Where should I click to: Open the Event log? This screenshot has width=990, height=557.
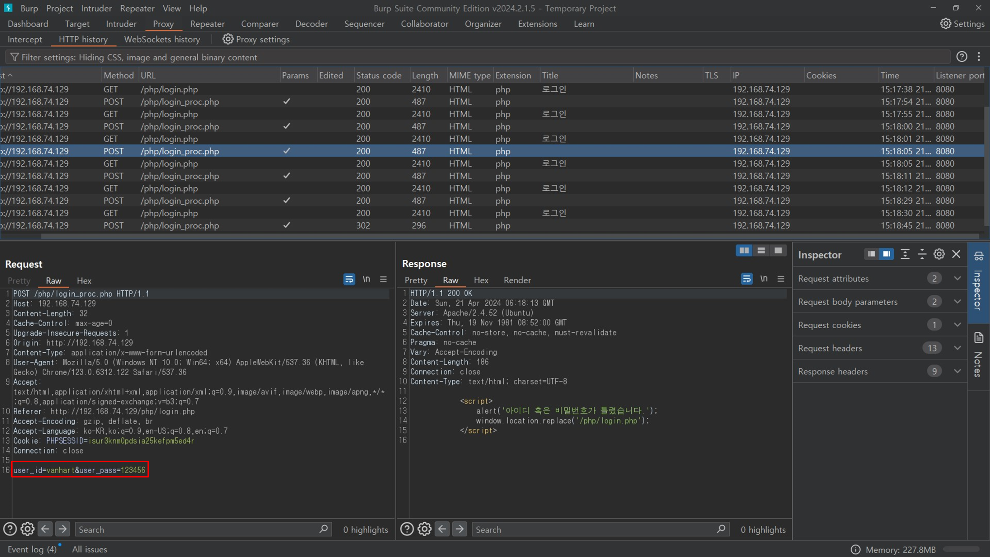pos(31,549)
